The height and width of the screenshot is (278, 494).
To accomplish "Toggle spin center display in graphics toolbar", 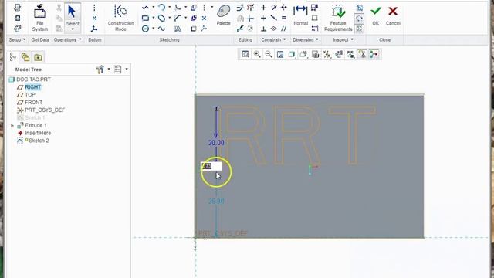I will (x=374, y=54).
